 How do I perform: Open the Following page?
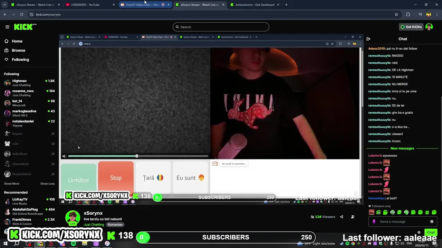click(x=20, y=60)
